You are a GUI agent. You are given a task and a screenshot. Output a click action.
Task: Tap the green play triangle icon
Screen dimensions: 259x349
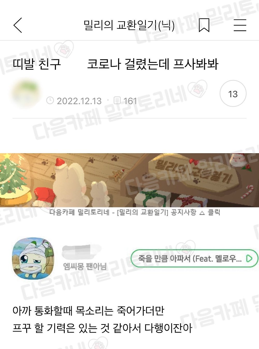click(249, 259)
